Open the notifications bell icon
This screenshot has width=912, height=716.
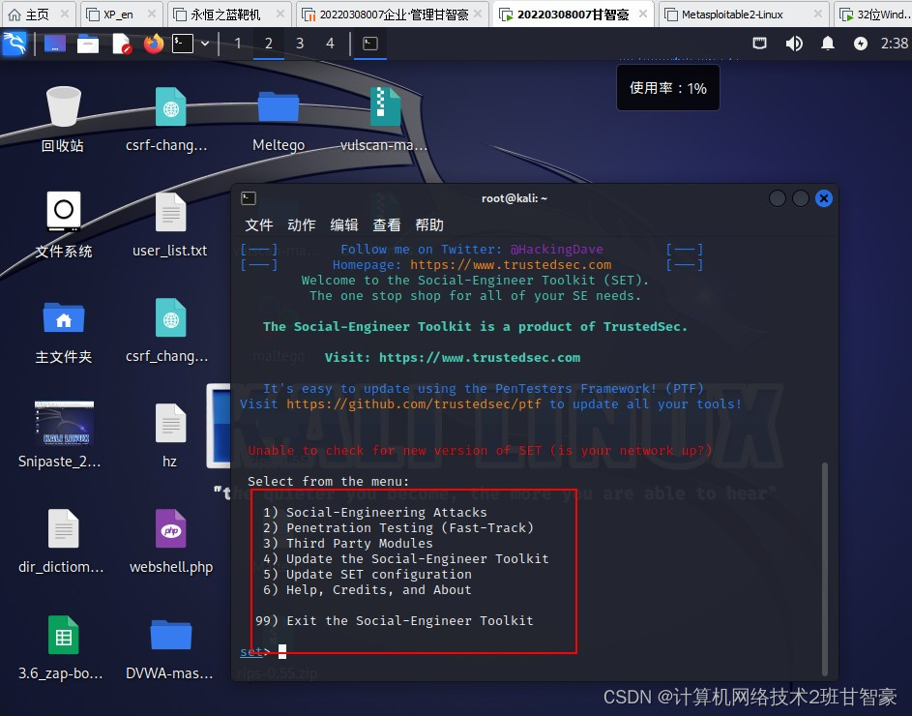coord(828,44)
